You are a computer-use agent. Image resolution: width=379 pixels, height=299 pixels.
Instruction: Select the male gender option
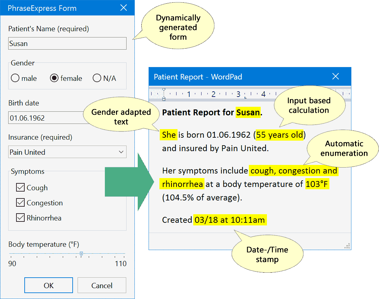coord(15,78)
